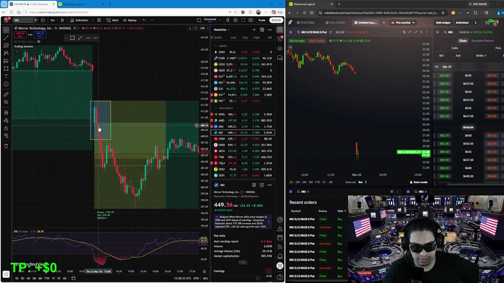Open the USD currency dropdown on chart
The width and height of the screenshot is (504, 283).
click(203, 28)
